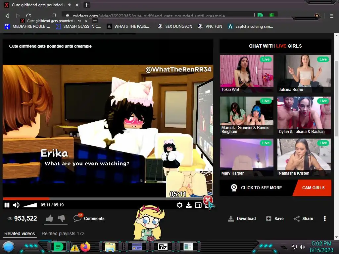Open 7-Zip from the taskbar
The height and width of the screenshot is (254, 339).
pyautogui.click(x=163, y=247)
